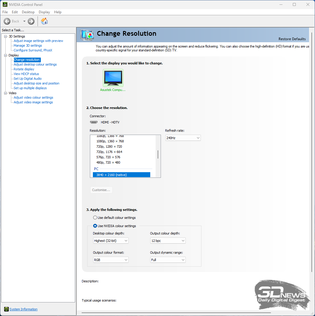Open Configure Surround, PhysX task
The width and height of the screenshot is (315, 316).
[33, 50]
